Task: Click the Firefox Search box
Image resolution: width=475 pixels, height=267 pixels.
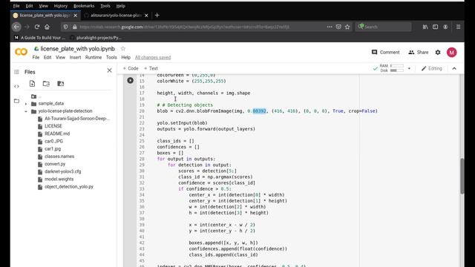Action: click(x=384, y=27)
